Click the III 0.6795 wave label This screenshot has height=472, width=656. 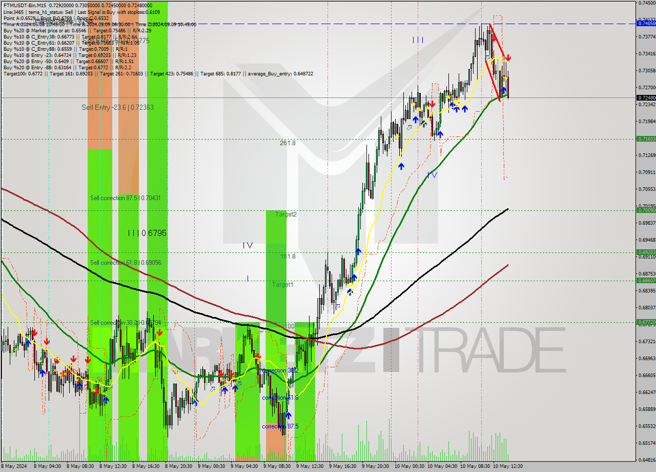(x=147, y=233)
